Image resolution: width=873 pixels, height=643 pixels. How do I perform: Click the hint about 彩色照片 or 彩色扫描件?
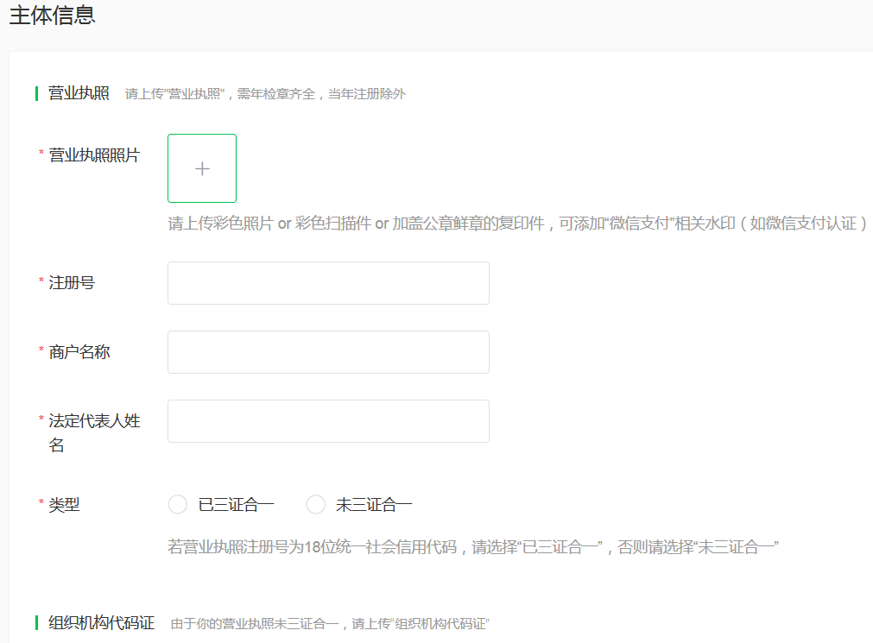pos(516,224)
